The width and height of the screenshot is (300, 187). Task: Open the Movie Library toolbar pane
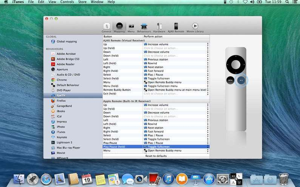click(x=195, y=27)
